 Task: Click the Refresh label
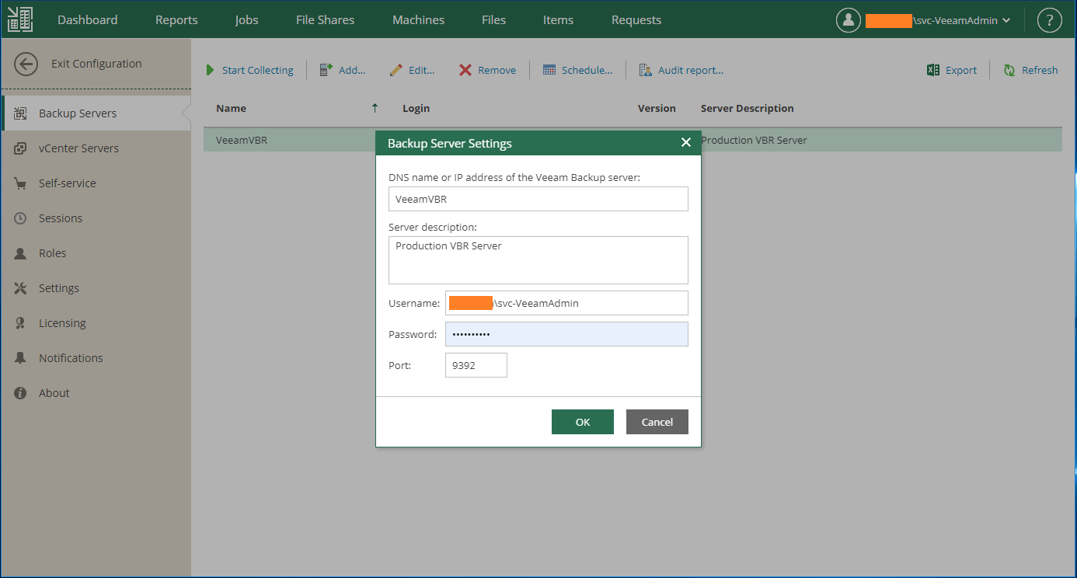[x=1040, y=70]
